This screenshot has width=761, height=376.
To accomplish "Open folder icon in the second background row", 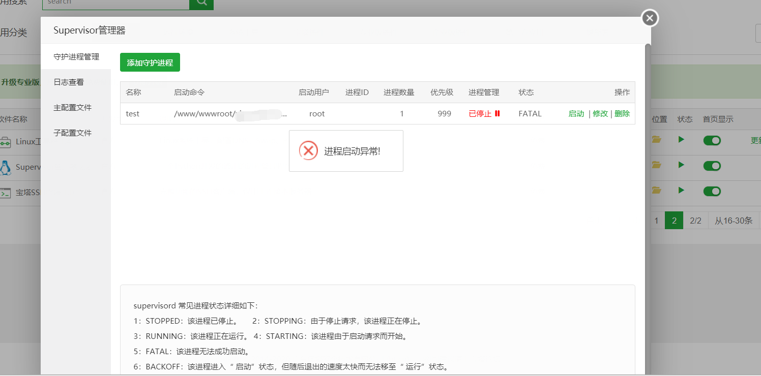I will 657,165.
